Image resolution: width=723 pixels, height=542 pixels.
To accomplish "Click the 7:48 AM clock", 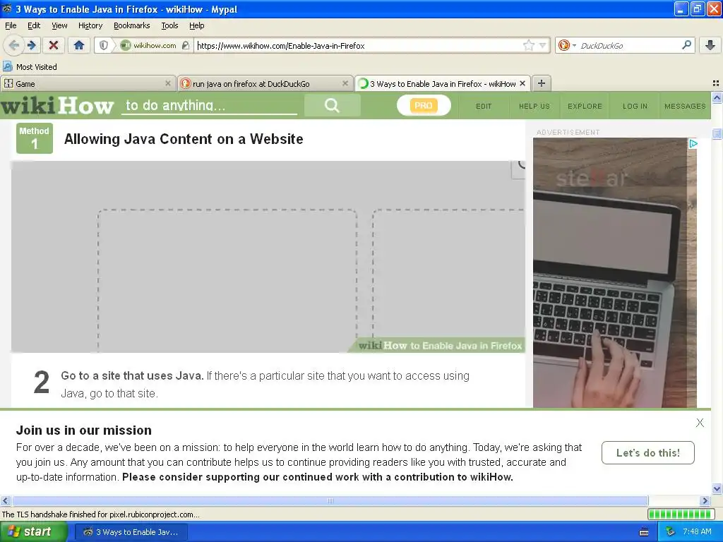I will (x=697, y=532).
